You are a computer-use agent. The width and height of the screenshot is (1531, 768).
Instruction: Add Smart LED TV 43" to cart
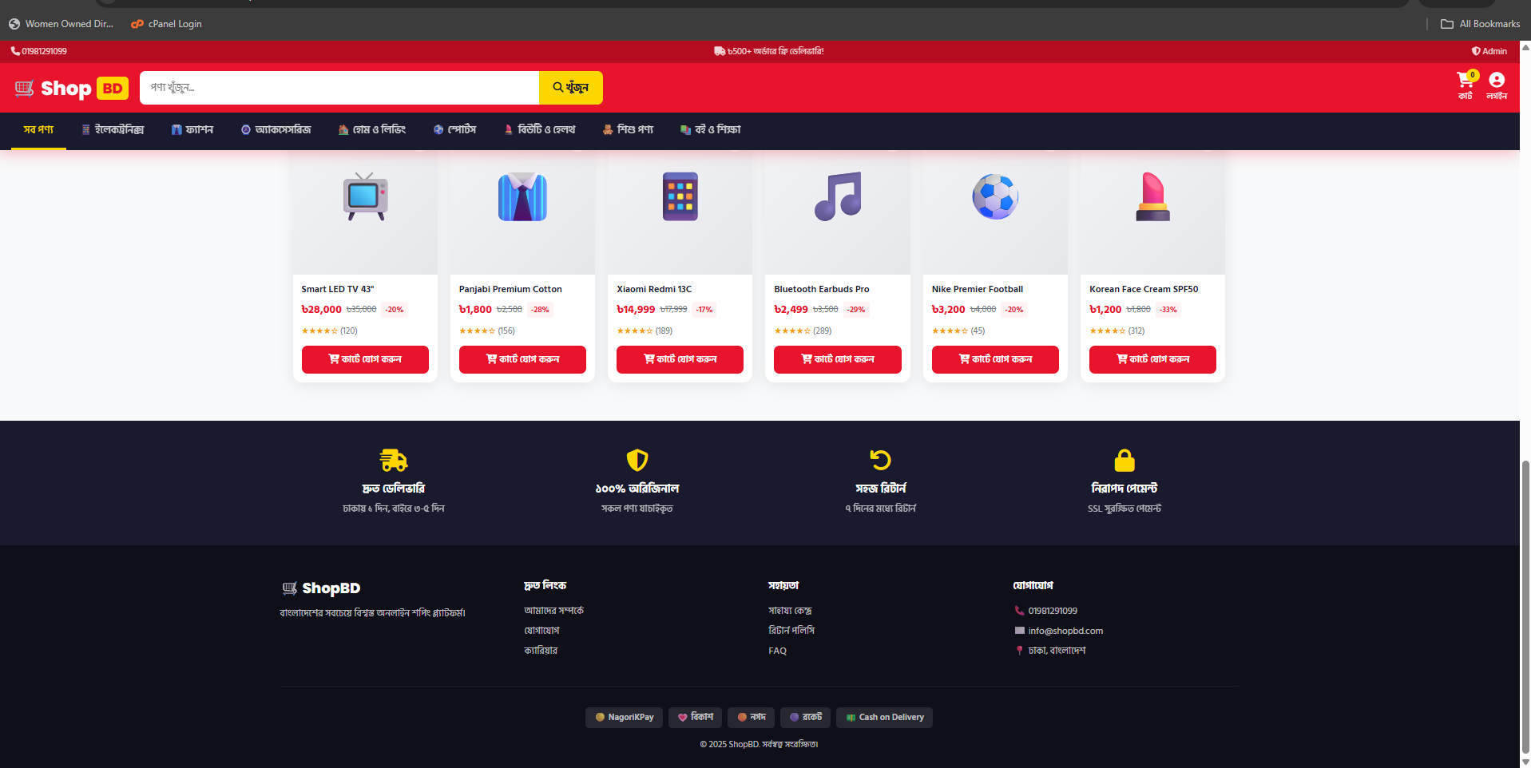[x=364, y=359]
